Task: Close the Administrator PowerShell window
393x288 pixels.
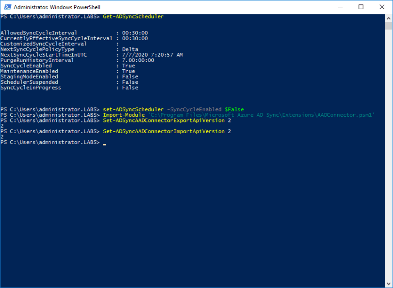Action: [382, 7]
